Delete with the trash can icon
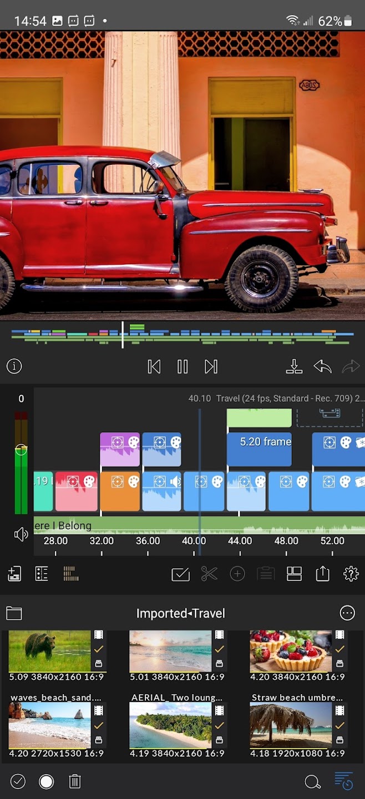This screenshot has height=799, width=365. click(x=75, y=782)
